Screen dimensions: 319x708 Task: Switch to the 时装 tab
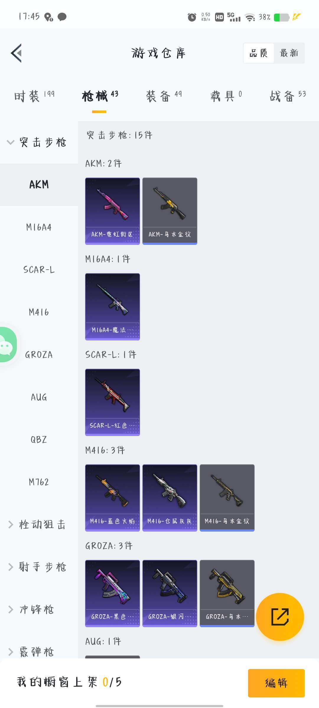coord(34,96)
